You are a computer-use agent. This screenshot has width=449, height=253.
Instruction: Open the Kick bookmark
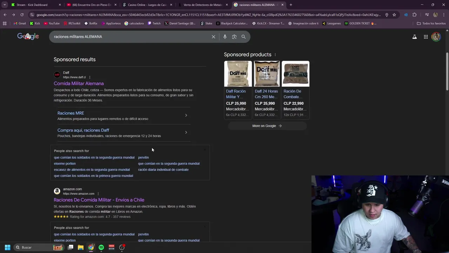click(x=35, y=23)
